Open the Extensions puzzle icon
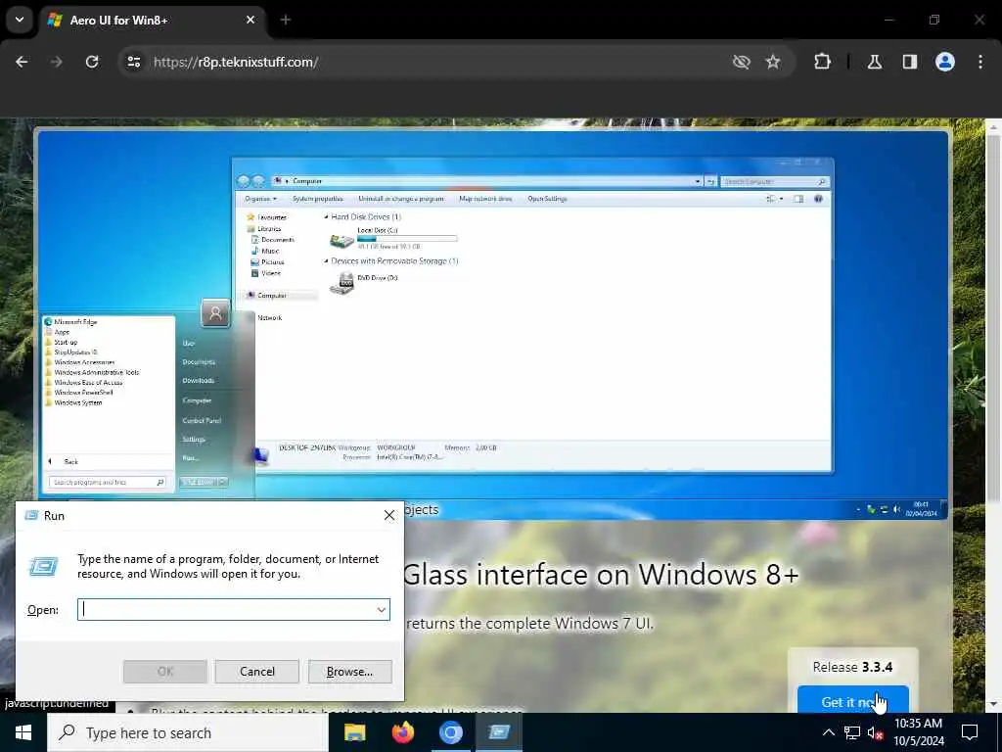1002x752 pixels. (822, 62)
